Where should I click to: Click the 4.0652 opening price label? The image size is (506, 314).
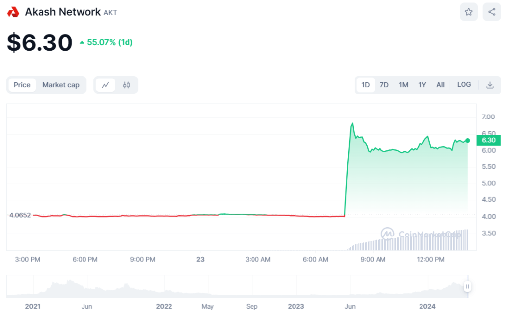click(x=20, y=215)
